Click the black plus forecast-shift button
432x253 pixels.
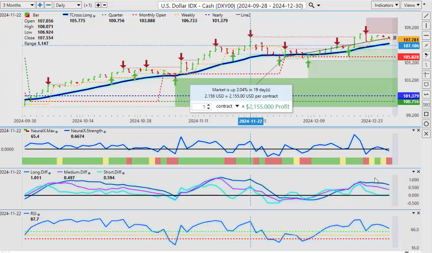click(x=98, y=5)
